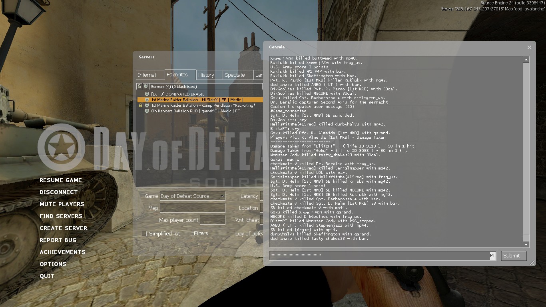Open Options in the main menu
Image resolution: width=546 pixels, height=307 pixels.
(x=53, y=264)
